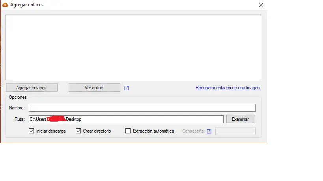Image resolution: width=323 pixels, height=181 pixels.
Task: Click the Ver online button
Action: click(x=94, y=87)
